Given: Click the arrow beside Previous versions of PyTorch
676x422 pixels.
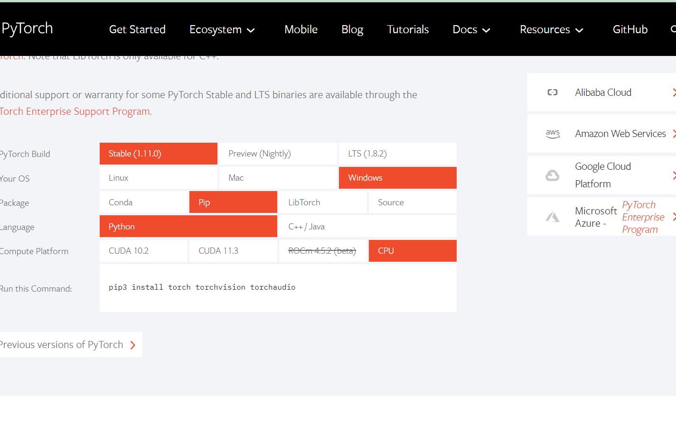Looking at the screenshot, I should pyautogui.click(x=133, y=345).
